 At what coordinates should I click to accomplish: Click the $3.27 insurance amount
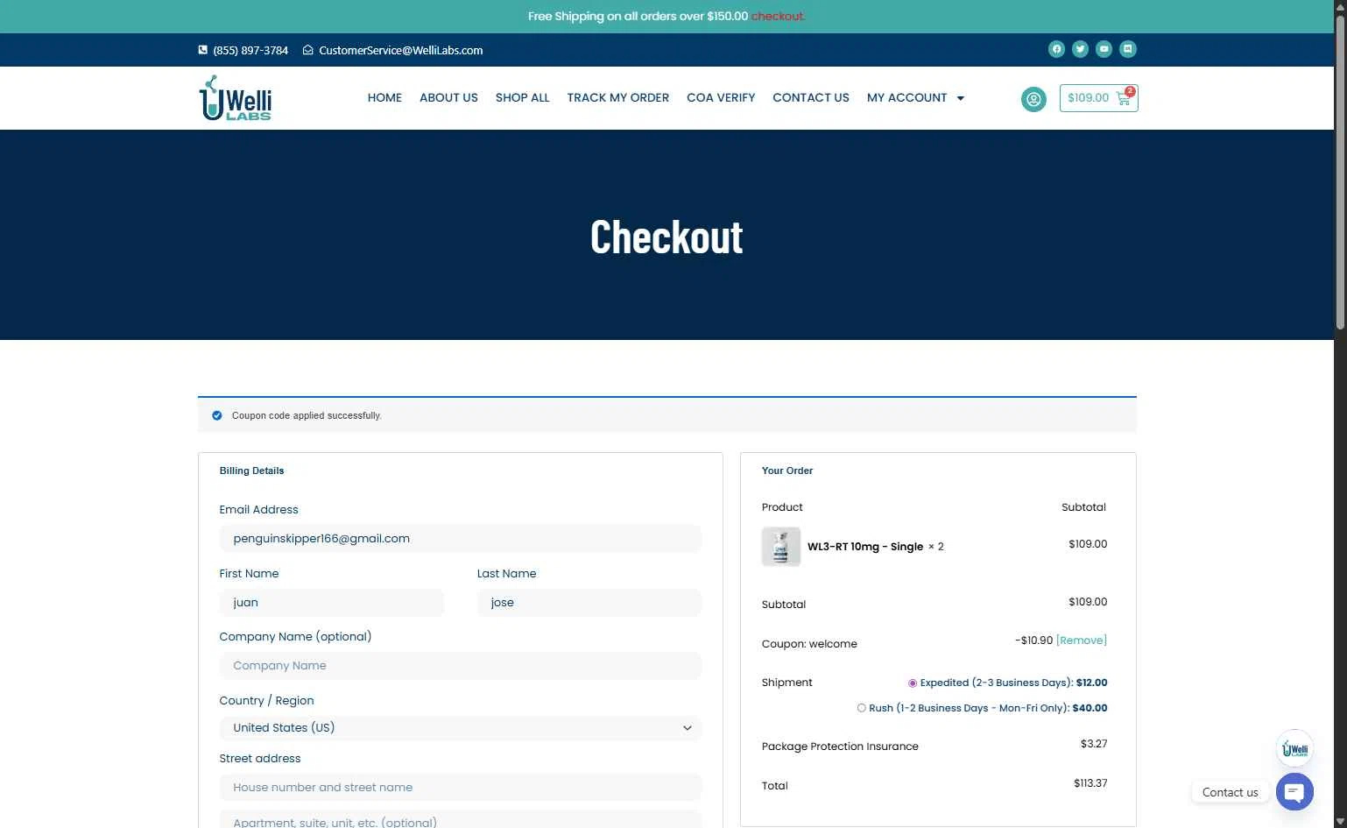point(1094,744)
